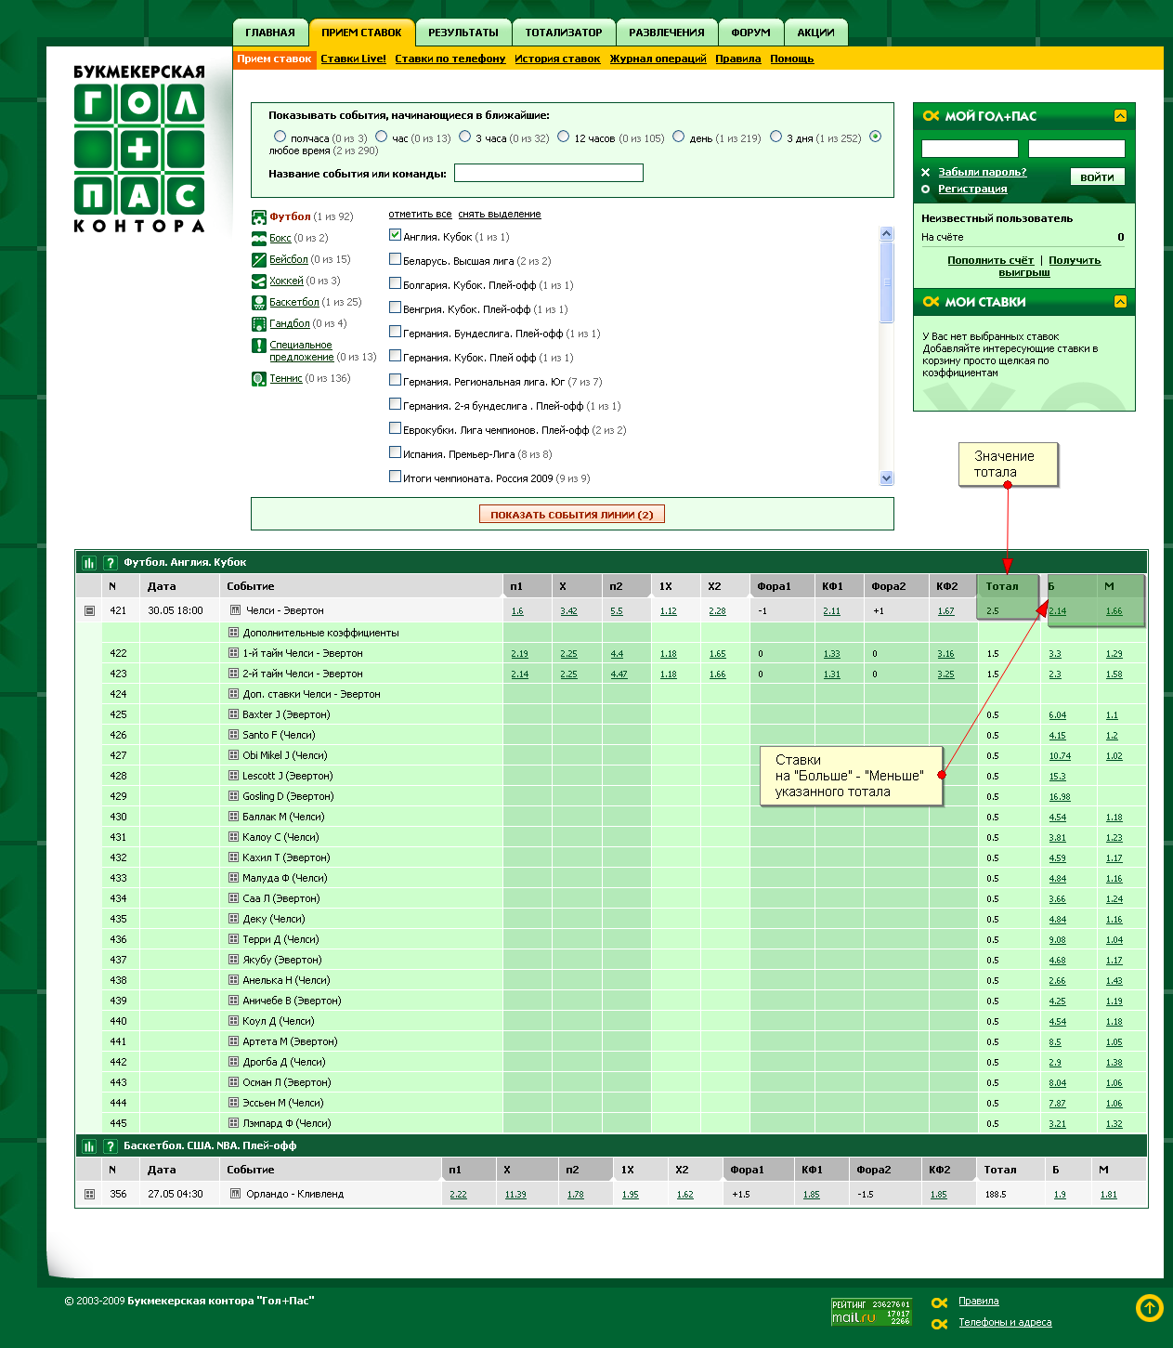Screen dimensions: 1173x1348
Task: Click the football sport icon
Action: click(259, 217)
